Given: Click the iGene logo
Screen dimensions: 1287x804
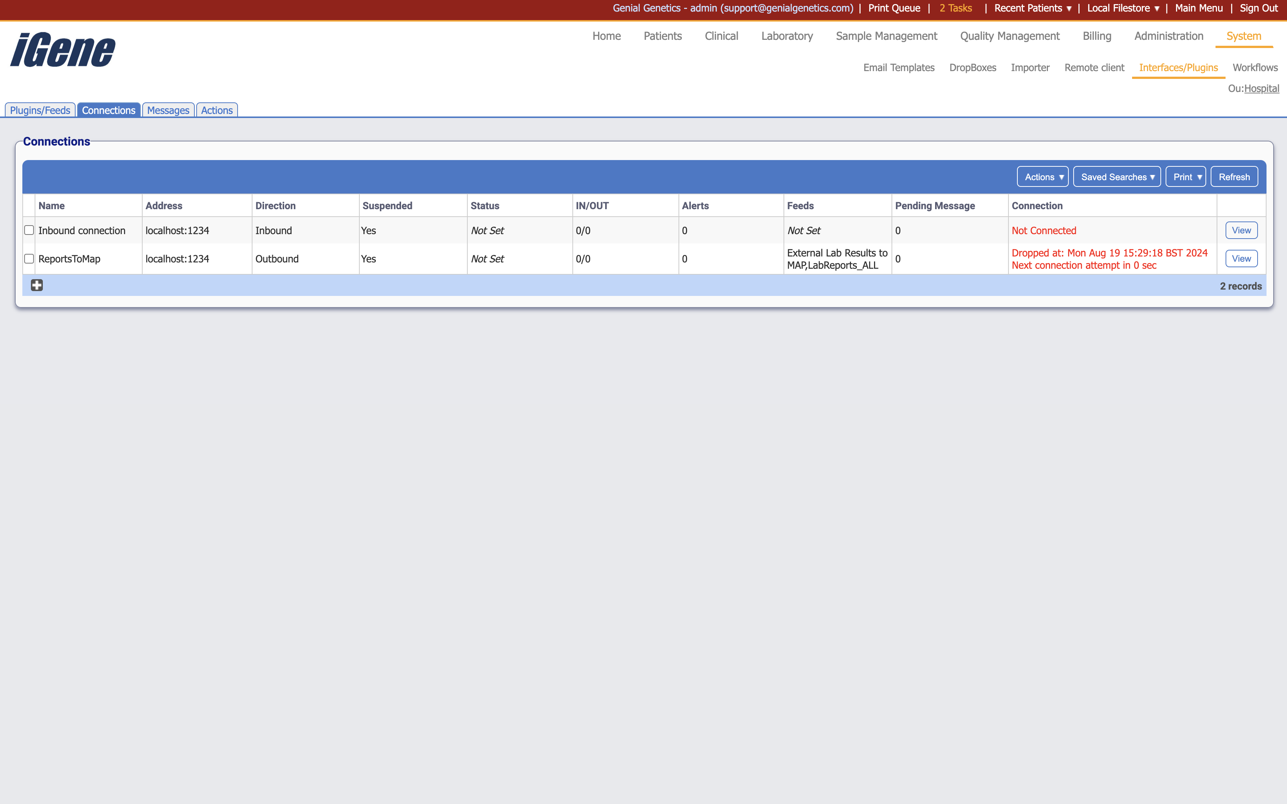Looking at the screenshot, I should [x=62, y=49].
